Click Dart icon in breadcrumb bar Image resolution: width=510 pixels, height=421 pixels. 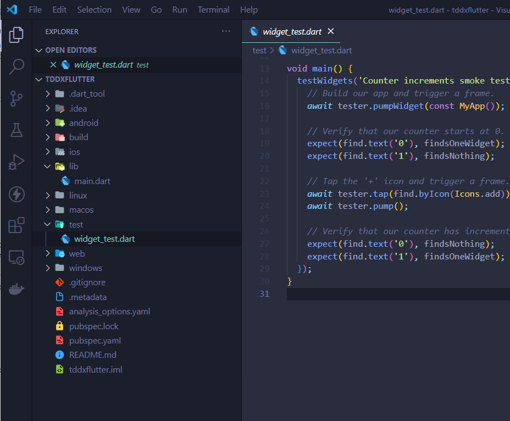pos(283,50)
